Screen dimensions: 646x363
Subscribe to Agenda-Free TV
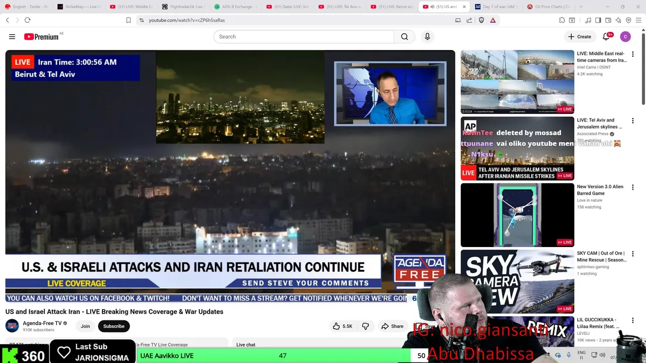point(114,326)
